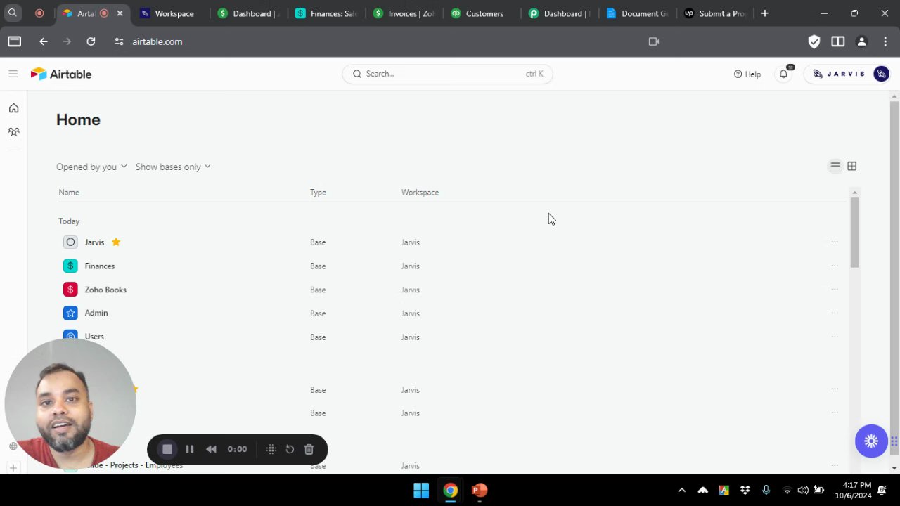Open the JARVIS account avatar menu
Viewport: 900px width, 506px height.
pos(881,74)
